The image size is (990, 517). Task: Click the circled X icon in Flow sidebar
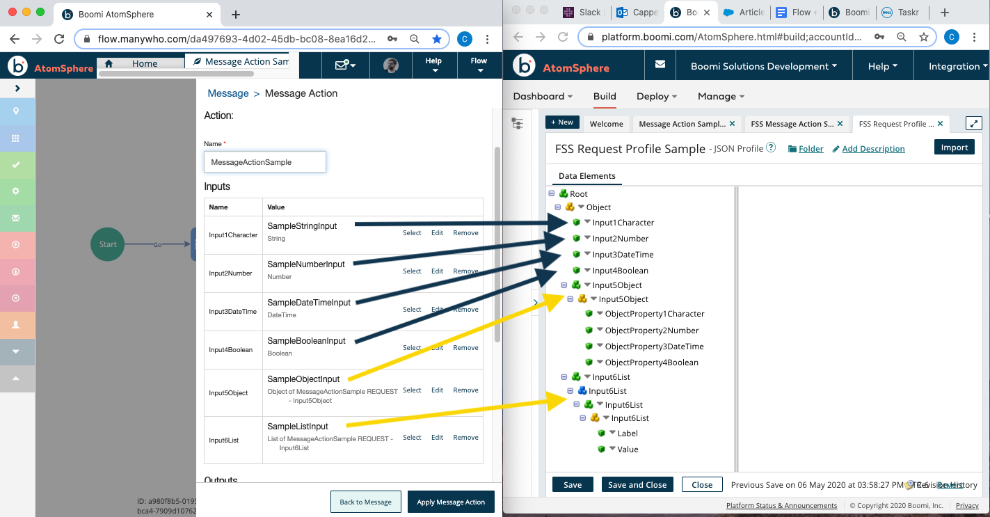[x=16, y=298]
